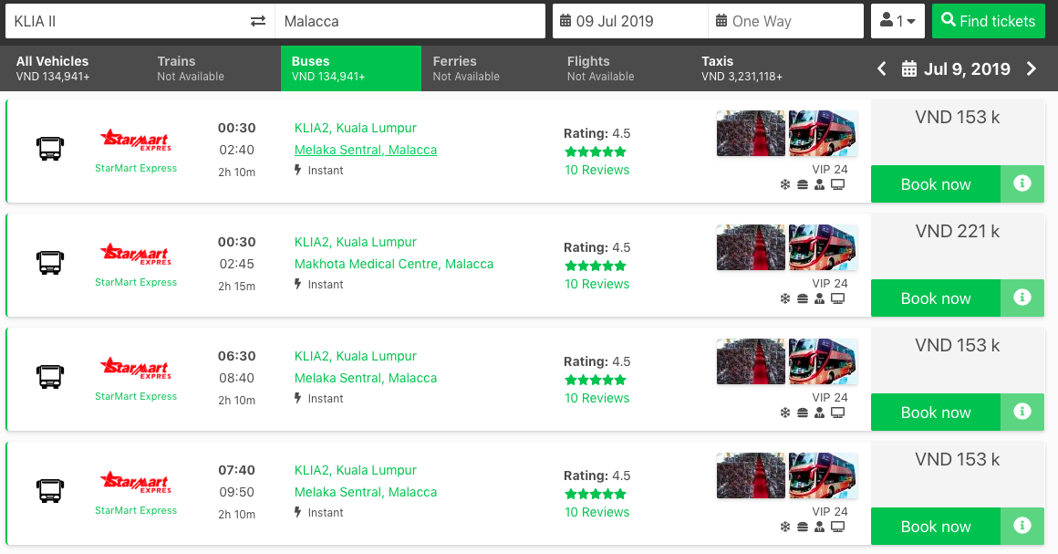The height and width of the screenshot is (554, 1058).
Task: Open bus interior photo on 06:30 row
Action: pos(751,361)
